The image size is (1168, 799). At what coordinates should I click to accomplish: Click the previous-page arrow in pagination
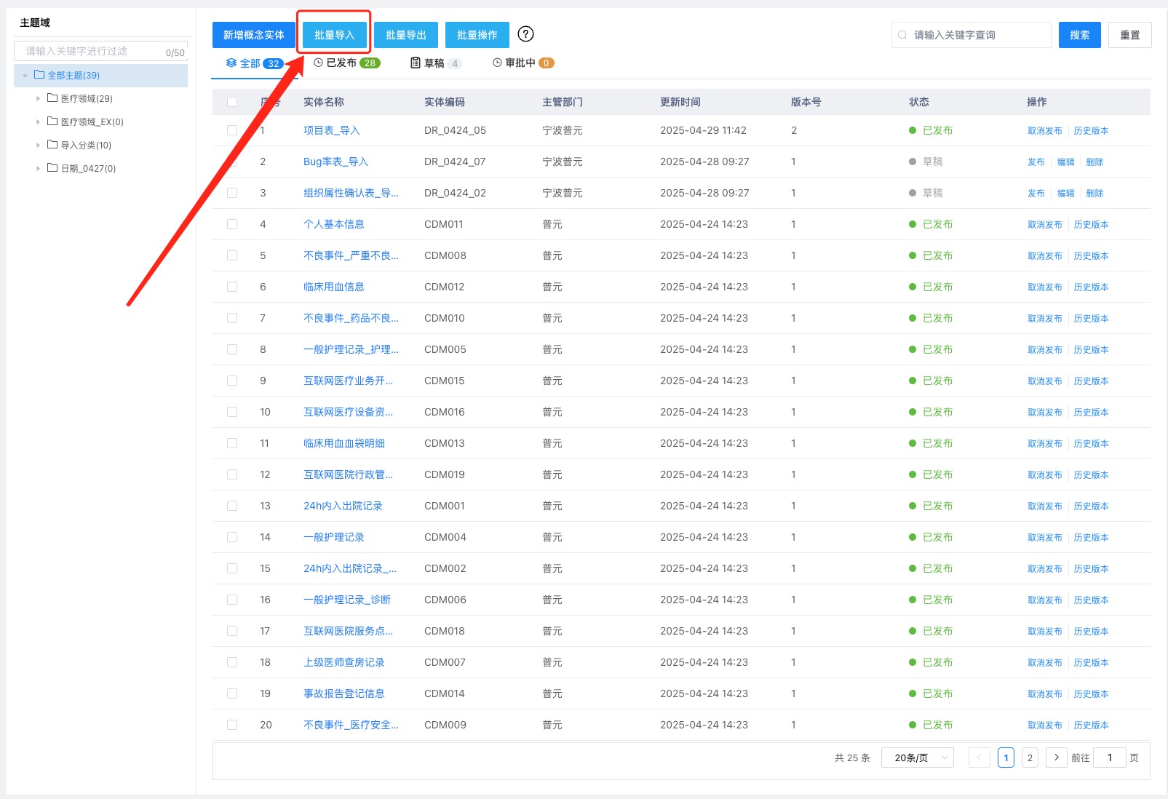[x=979, y=758]
